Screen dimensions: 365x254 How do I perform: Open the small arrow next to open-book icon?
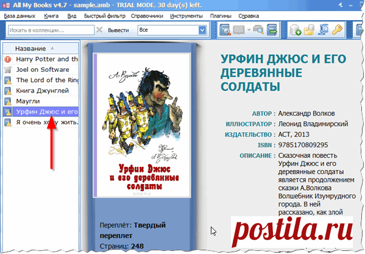pyautogui.click(x=249, y=30)
